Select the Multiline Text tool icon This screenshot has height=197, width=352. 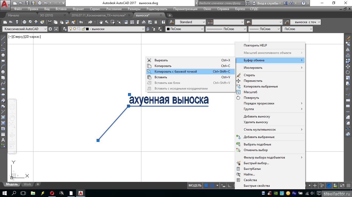pyautogui.click(x=3, y=140)
